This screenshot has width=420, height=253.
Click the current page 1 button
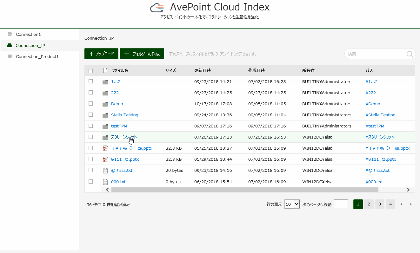coord(358,204)
